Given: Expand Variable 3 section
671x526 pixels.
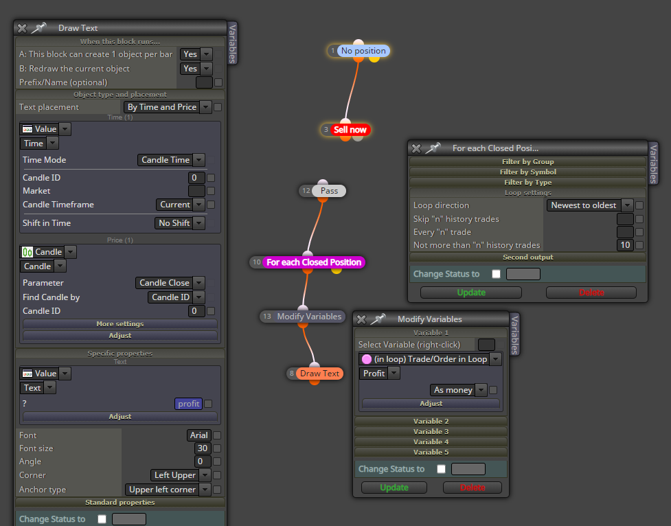Looking at the screenshot, I should (431, 431).
